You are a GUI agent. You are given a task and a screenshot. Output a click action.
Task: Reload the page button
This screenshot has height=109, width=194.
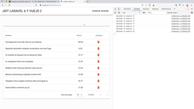9,5
